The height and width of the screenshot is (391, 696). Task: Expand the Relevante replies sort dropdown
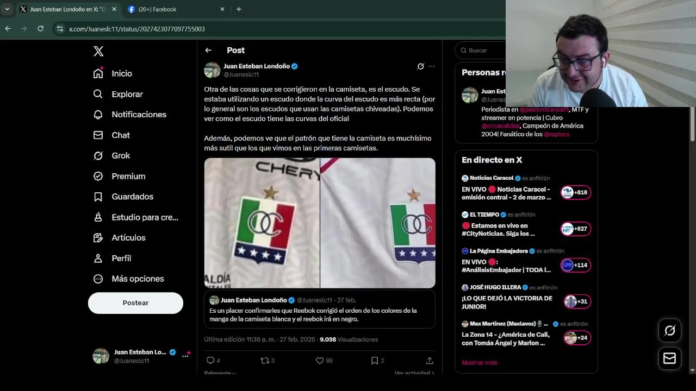[220, 373]
